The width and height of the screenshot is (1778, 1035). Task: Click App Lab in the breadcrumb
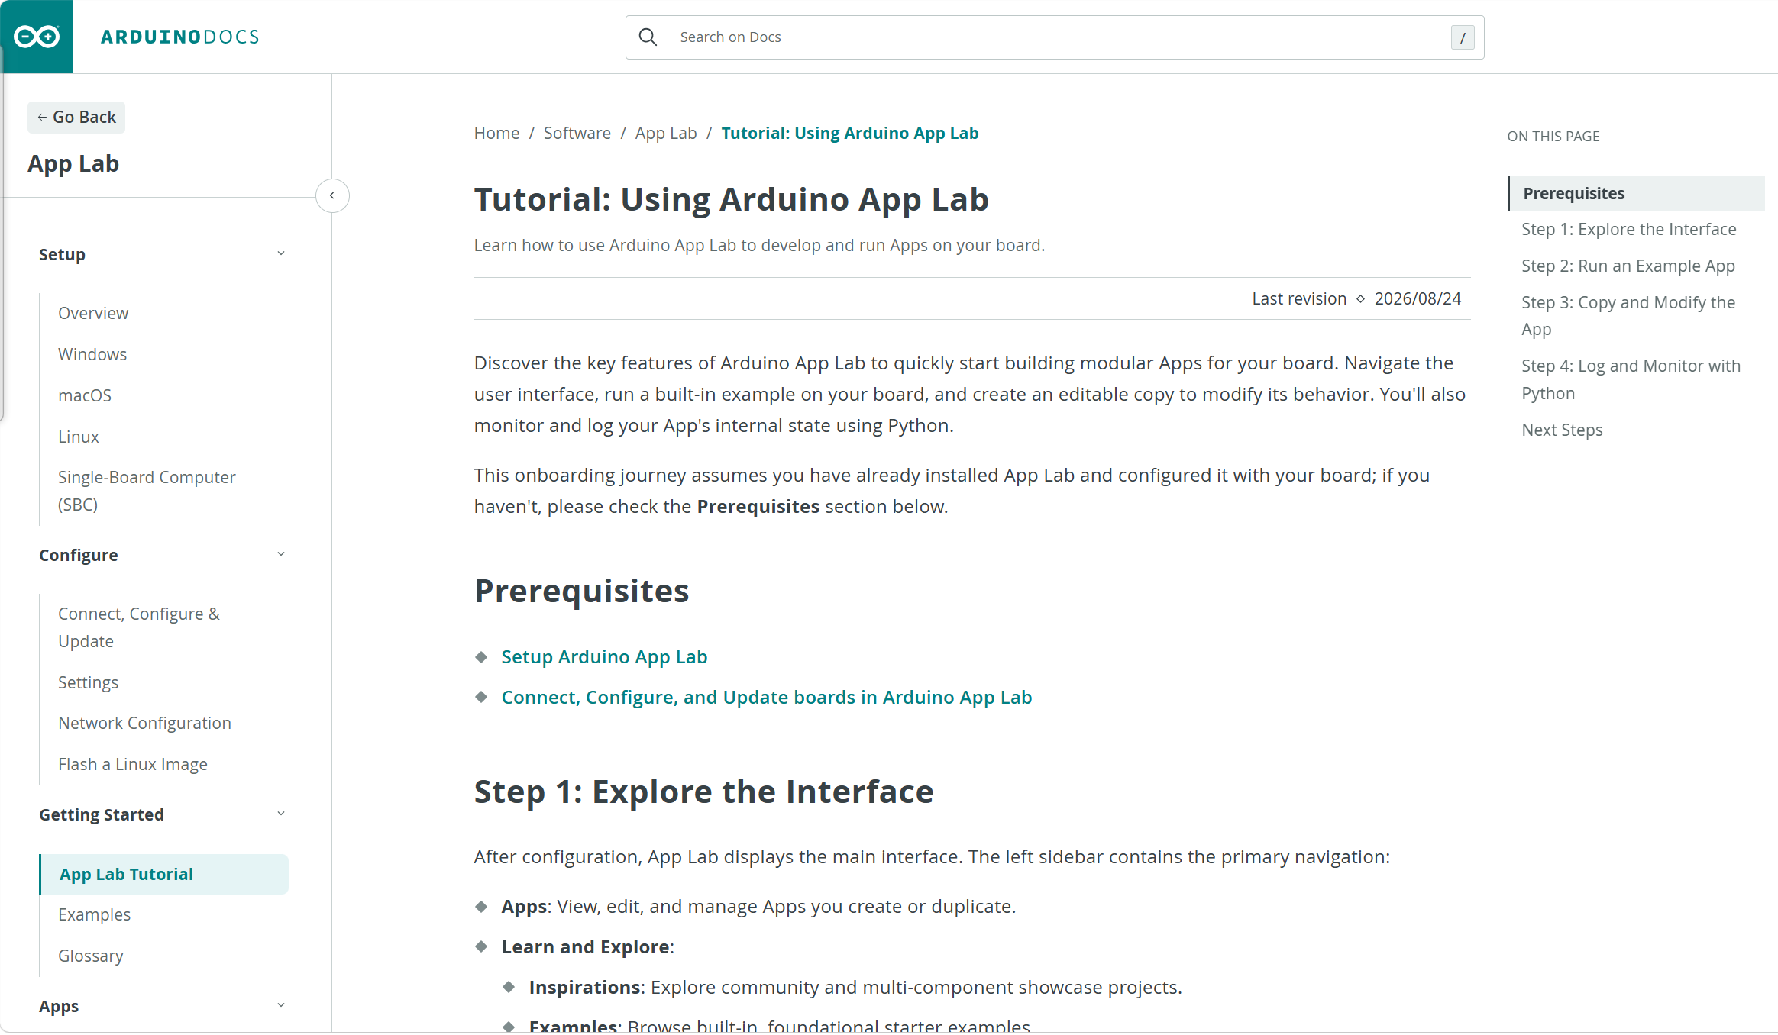click(x=666, y=134)
